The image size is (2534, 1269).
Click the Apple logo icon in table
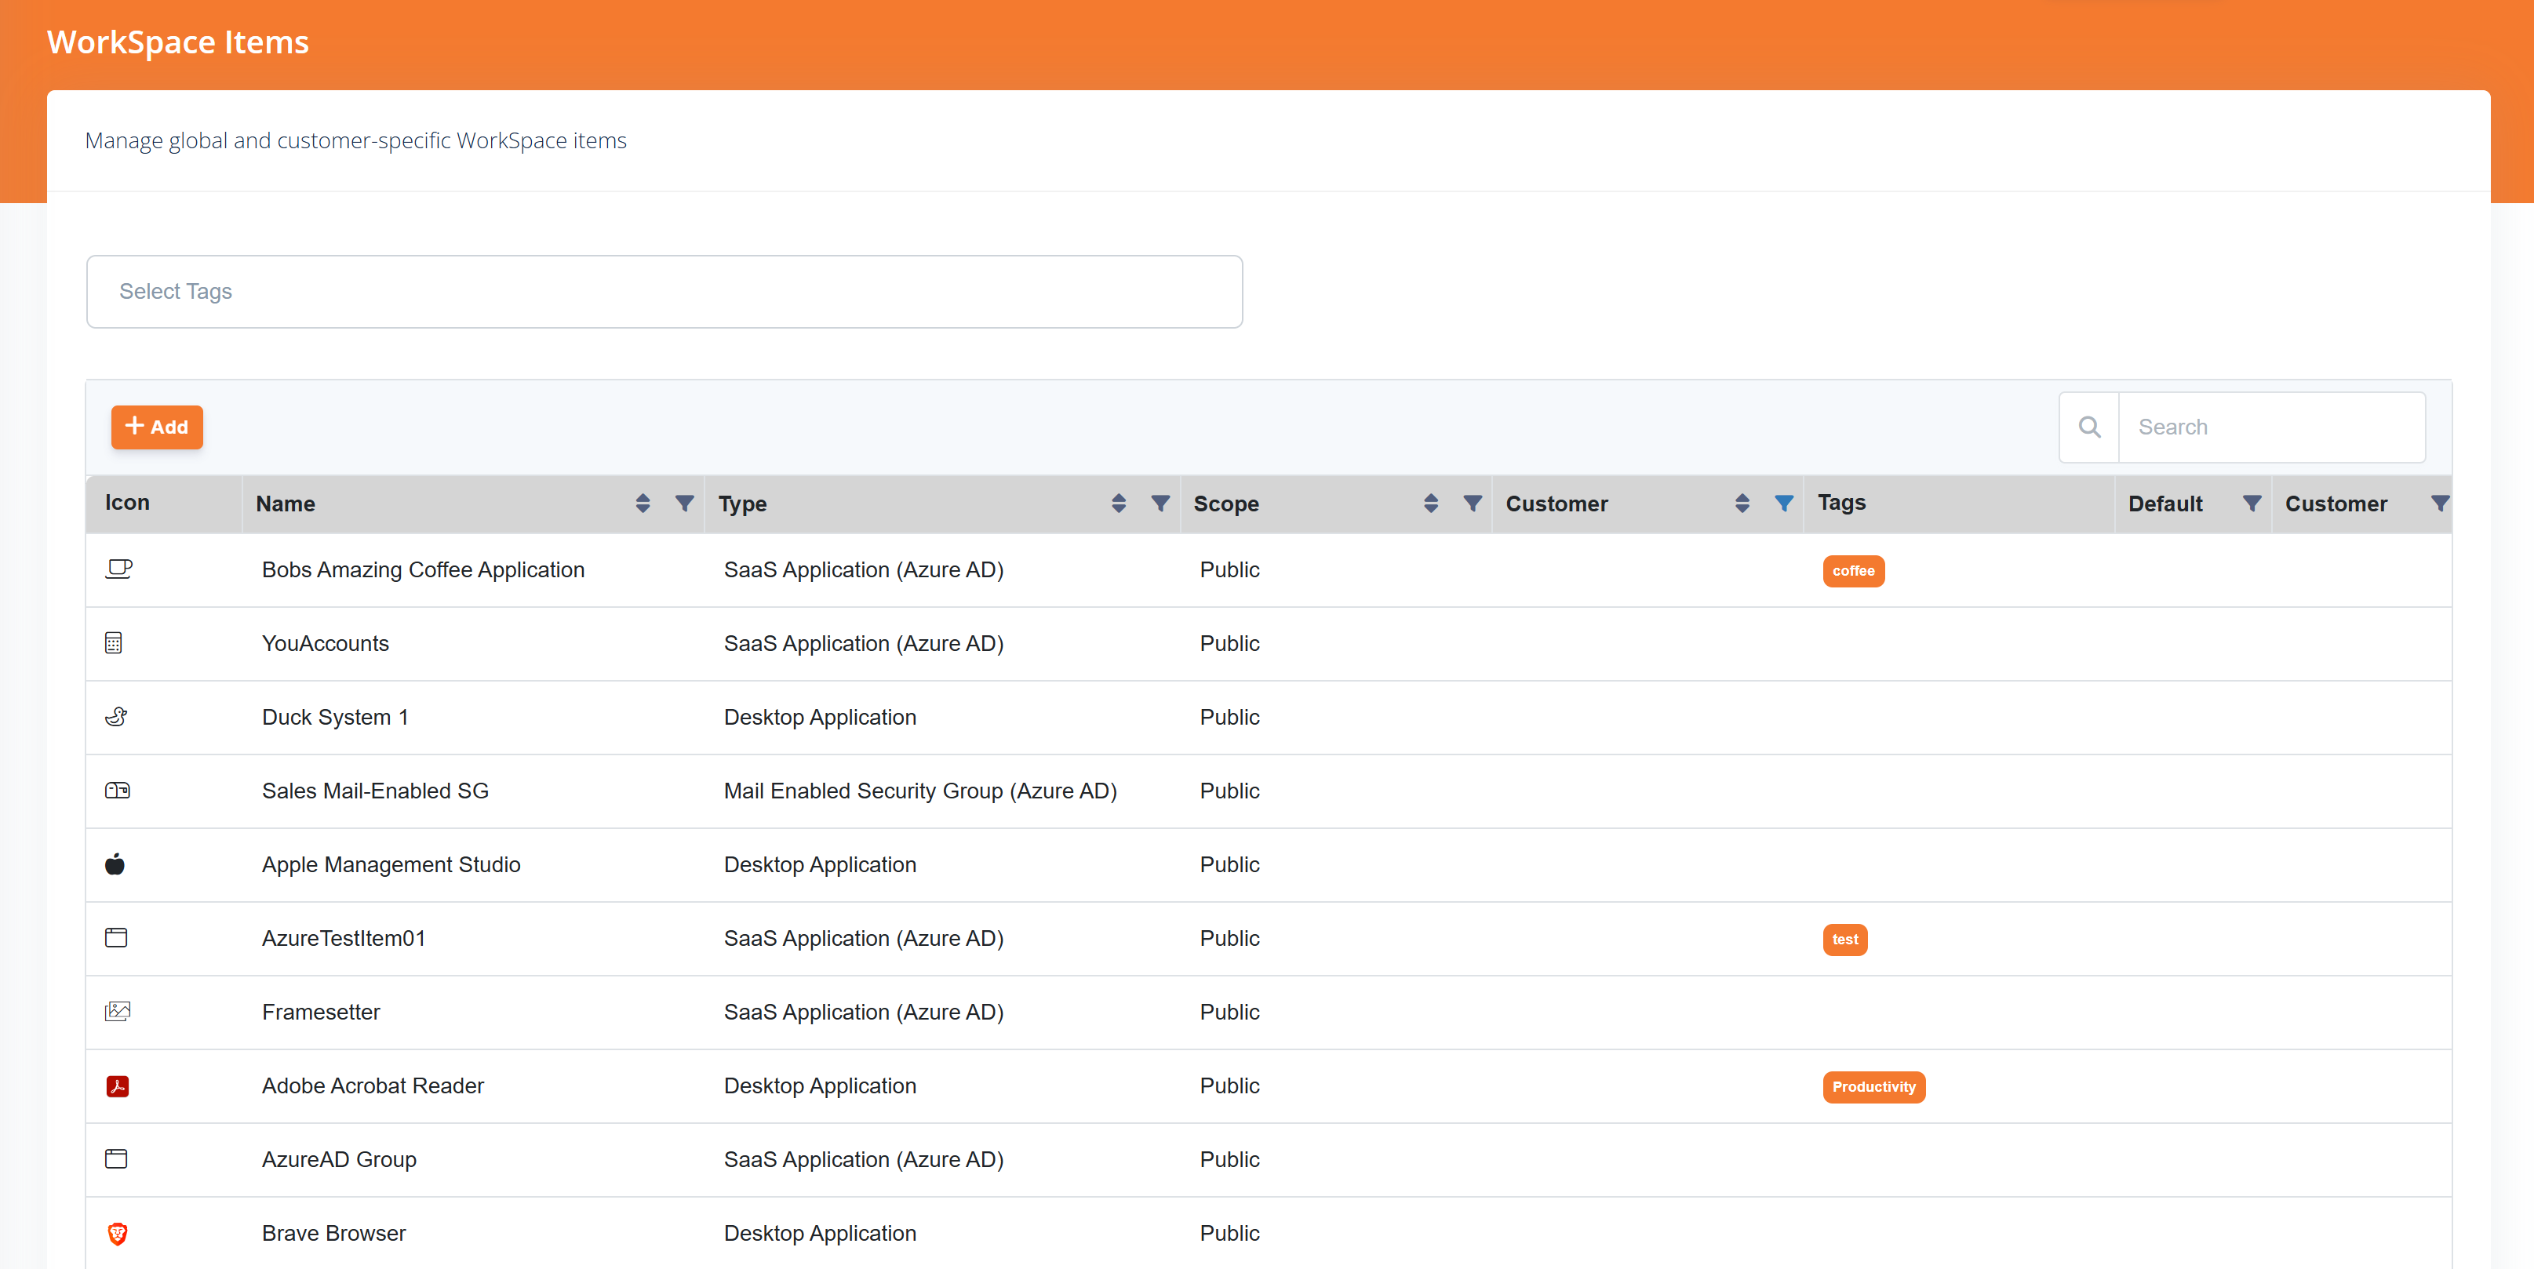click(115, 864)
